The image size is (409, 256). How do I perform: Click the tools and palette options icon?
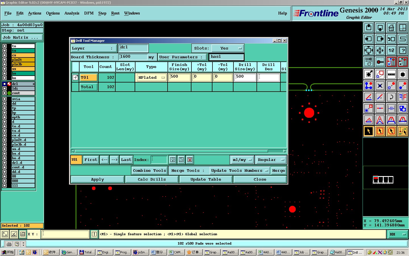click(x=369, y=62)
